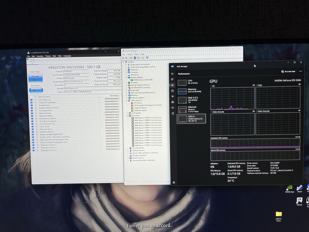Collapse Other devices category

pyautogui.click(x=127, y=100)
